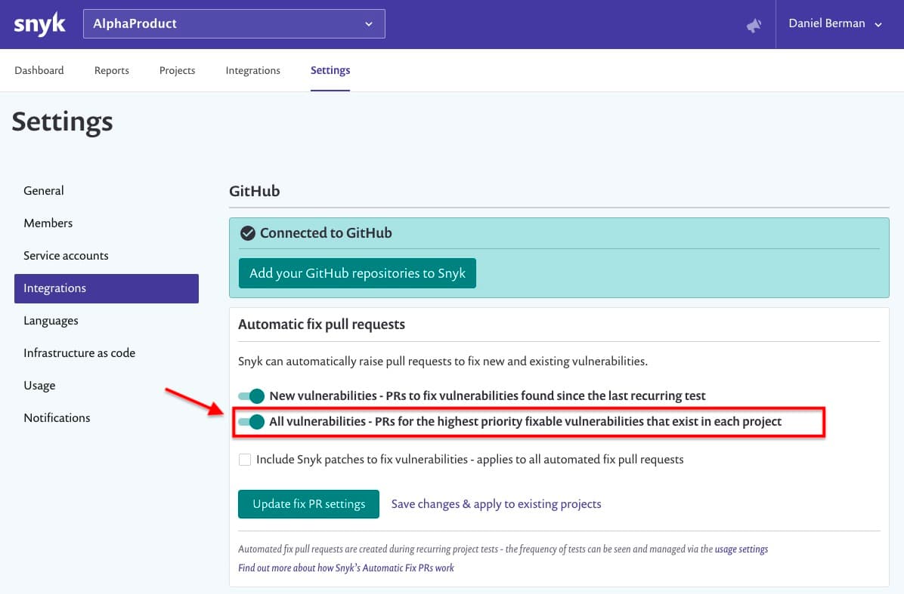Click the Snyk logo
Screen dimensions: 904x594
39,23
